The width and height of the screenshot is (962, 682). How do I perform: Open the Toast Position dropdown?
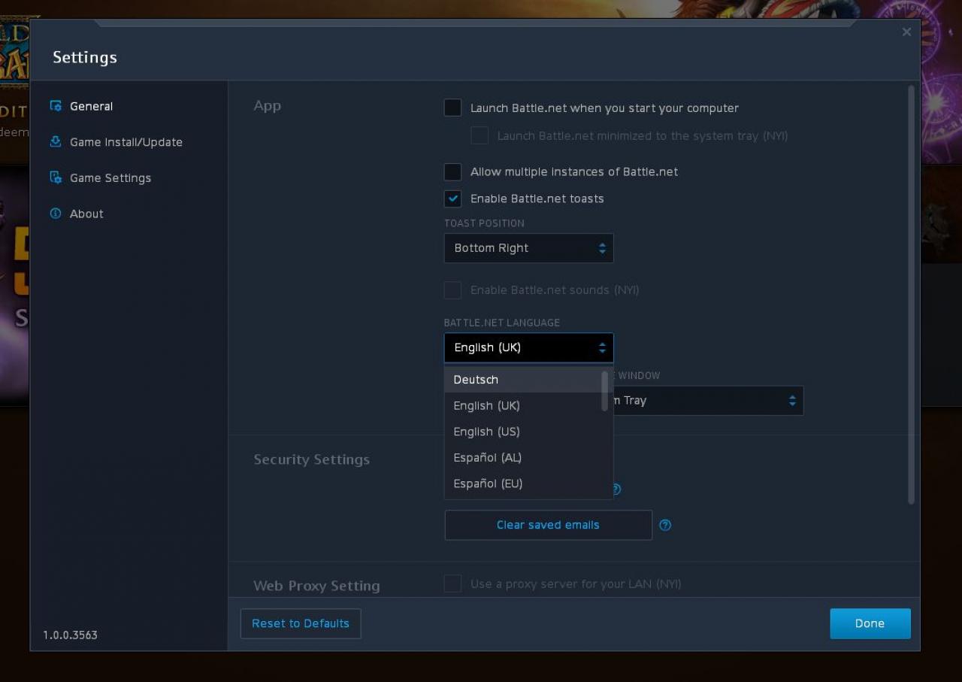pos(529,248)
